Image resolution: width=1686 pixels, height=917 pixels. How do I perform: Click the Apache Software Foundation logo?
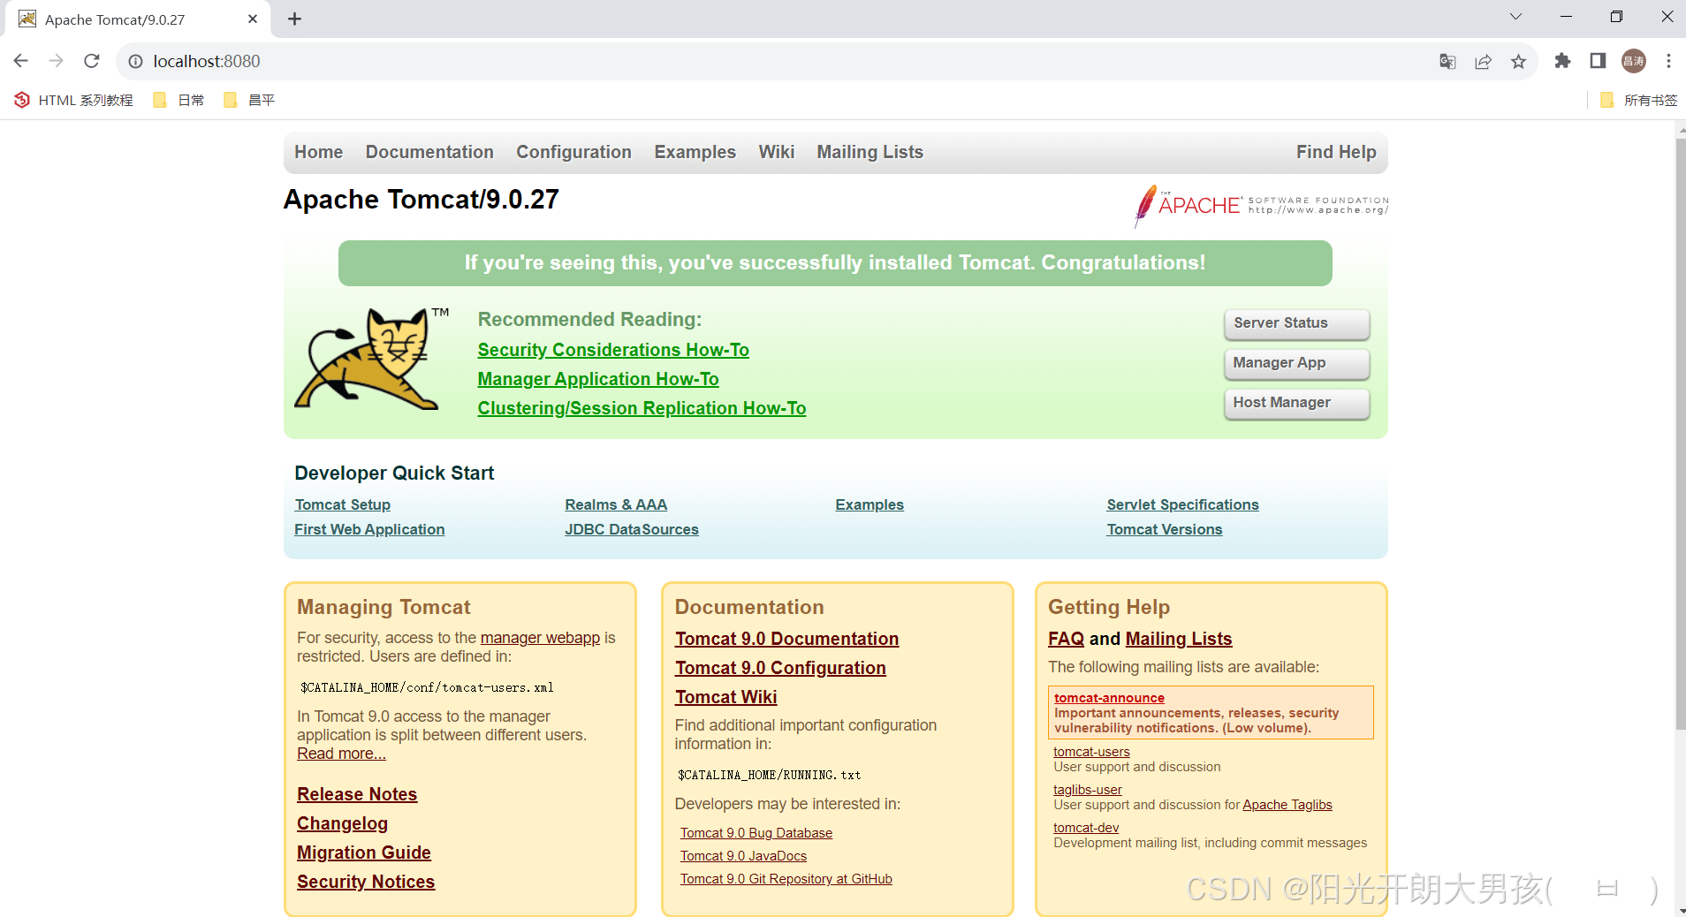point(1261,206)
